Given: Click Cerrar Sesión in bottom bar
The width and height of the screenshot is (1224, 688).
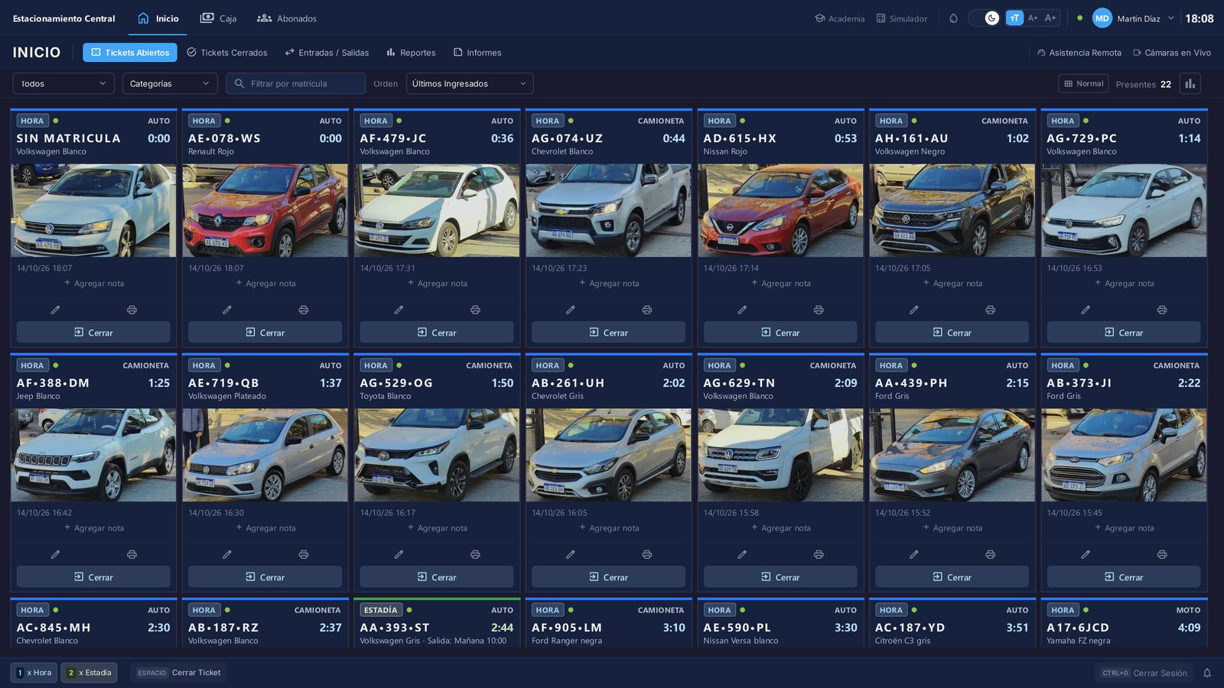Looking at the screenshot, I should [1144, 673].
